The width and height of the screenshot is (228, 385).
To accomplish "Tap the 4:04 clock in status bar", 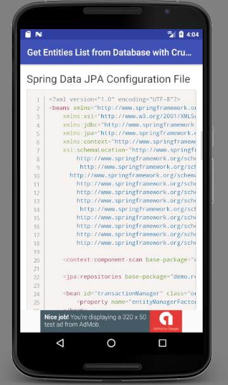I will tap(193, 34).
